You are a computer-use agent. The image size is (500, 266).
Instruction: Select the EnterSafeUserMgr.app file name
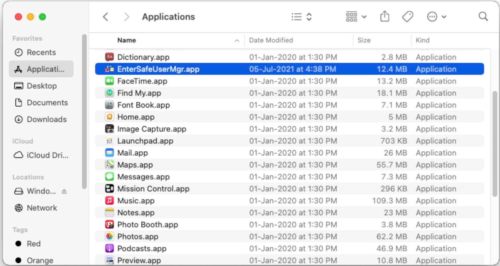pos(158,69)
